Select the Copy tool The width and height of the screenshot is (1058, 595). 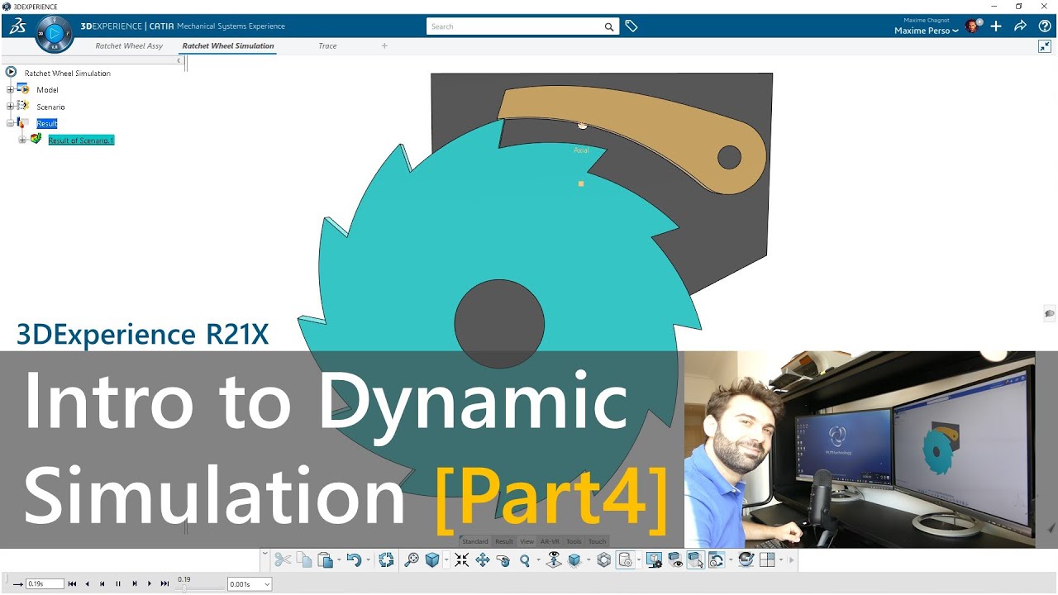click(x=304, y=560)
